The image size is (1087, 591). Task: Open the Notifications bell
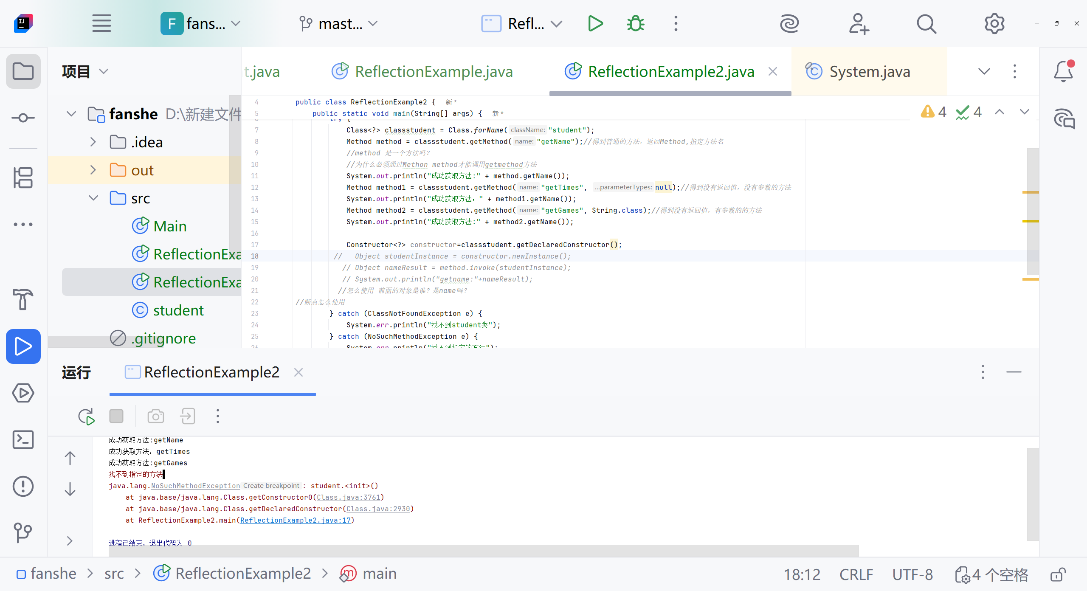tap(1063, 71)
